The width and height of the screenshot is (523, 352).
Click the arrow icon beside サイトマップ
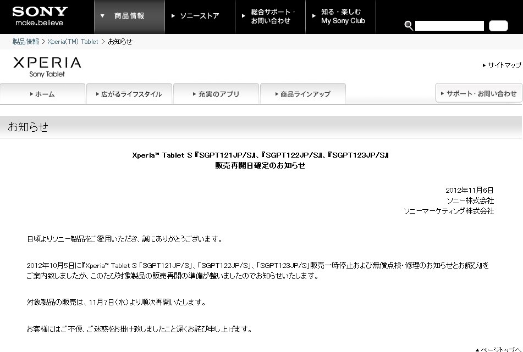tap(484, 65)
